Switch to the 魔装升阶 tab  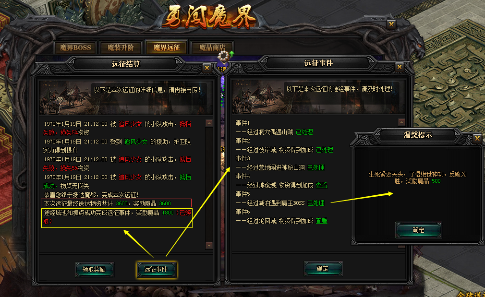121,48
